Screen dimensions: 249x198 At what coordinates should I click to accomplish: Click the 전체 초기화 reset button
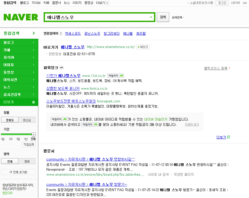(x=18, y=172)
